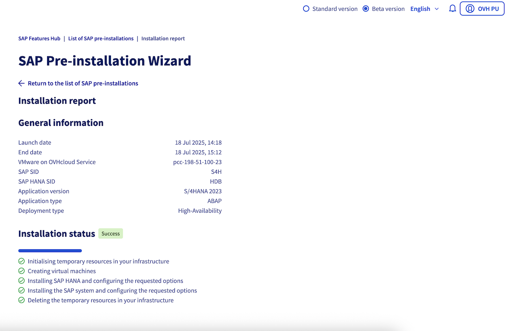Click the green check beside Creating virtual machines
Image resolution: width=511 pixels, height=331 pixels.
coord(21,271)
